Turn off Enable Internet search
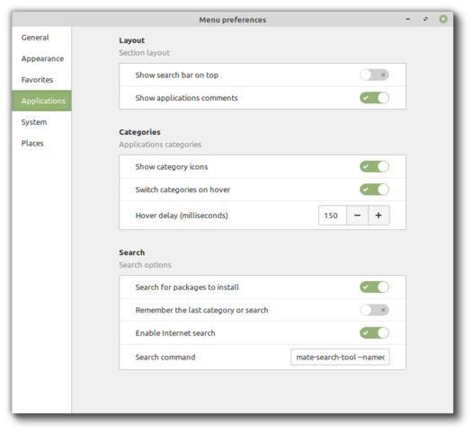 (x=374, y=332)
